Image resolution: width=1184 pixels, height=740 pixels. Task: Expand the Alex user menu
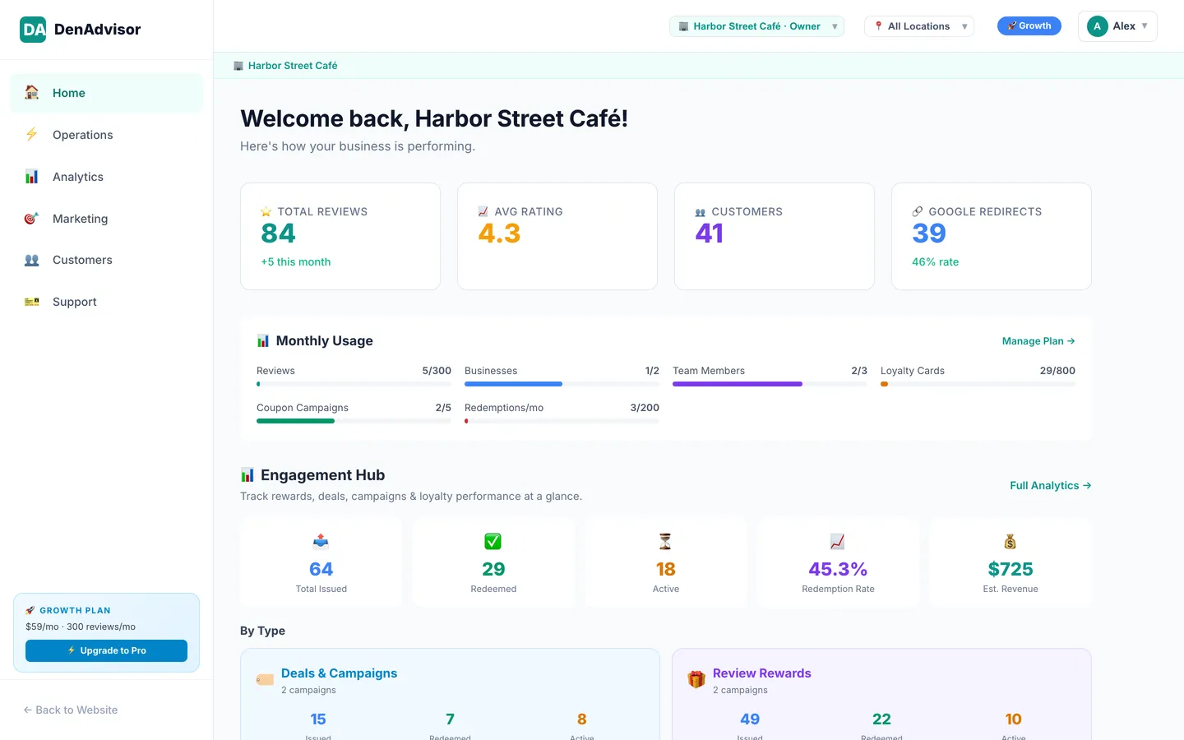[x=1117, y=26]
